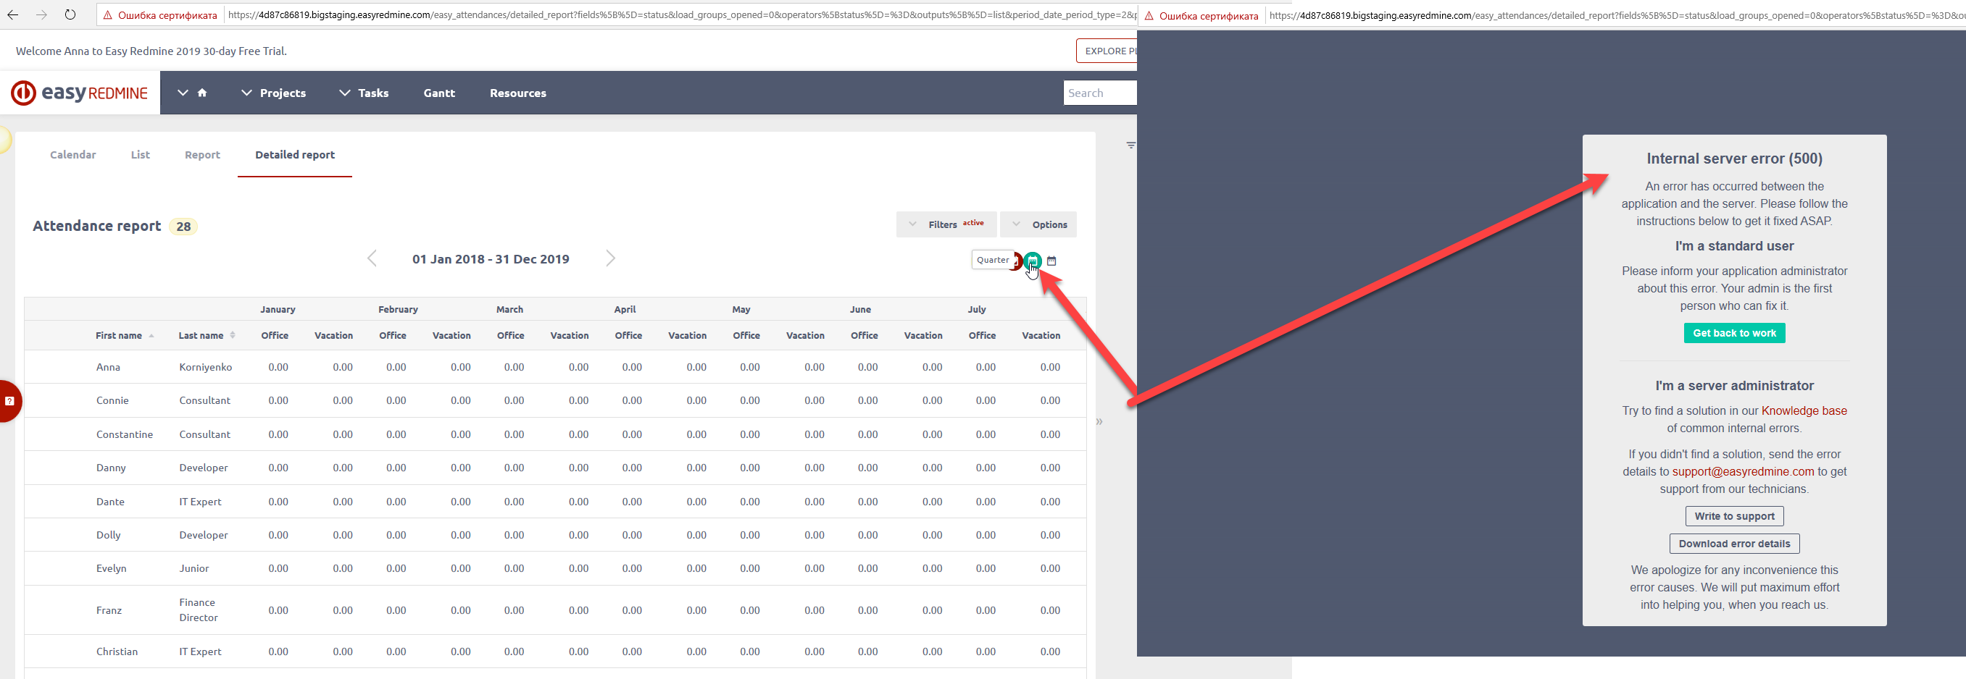
Task: Click the Easy Redmine logo
Action: pos(80,93)
